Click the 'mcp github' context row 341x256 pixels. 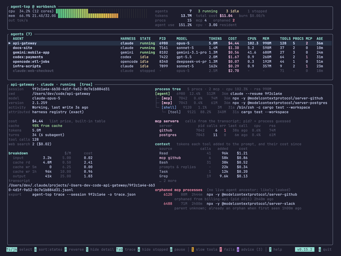click(204, 158)
